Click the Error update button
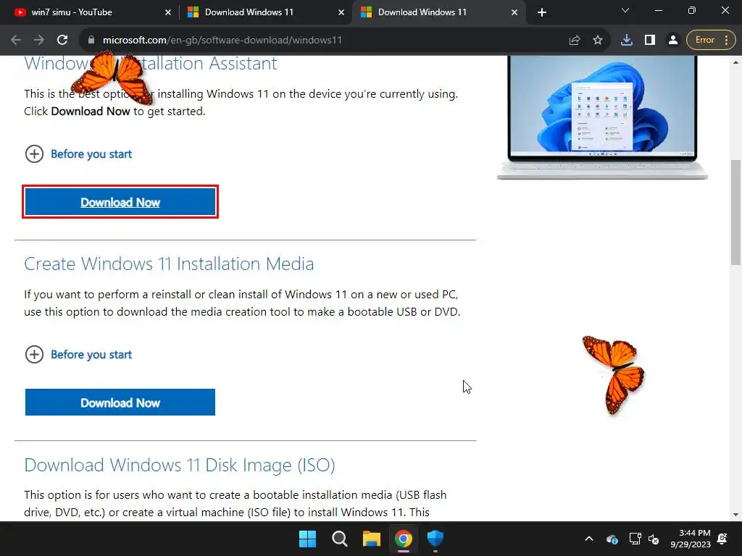Viewport: 742px width, 556px height. 711,41
